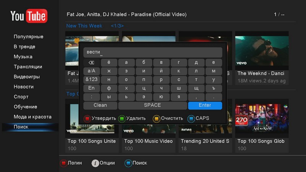Tap the ы key
The image size is (306, 172).
[x=109, y=97]
